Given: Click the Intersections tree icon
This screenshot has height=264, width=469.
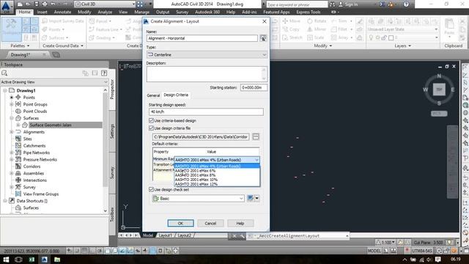Looking at the screenshot, I should pos(18,180).
